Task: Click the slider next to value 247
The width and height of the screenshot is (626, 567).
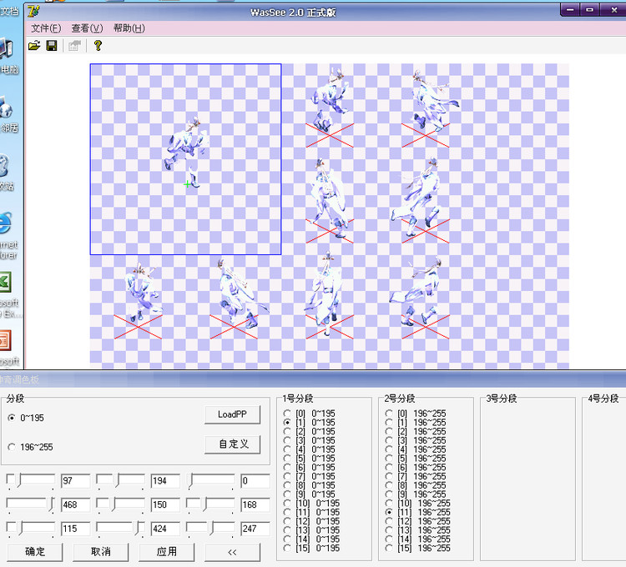Action: (210, 529)
